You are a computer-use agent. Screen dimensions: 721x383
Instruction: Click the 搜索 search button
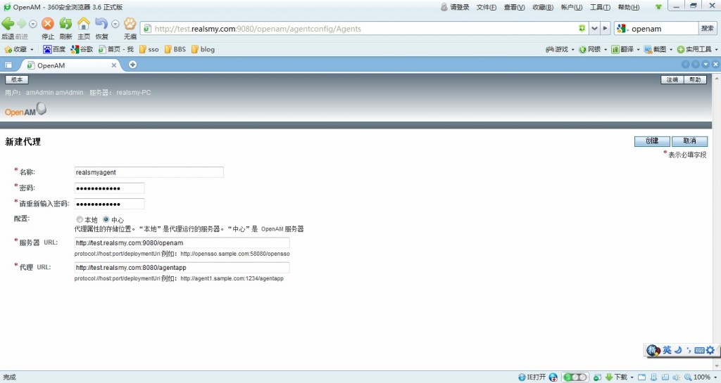point(708,28)
